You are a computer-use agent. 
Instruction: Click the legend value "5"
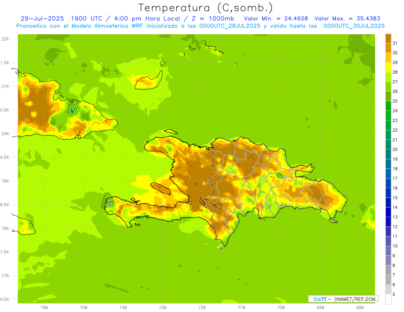pyautogui.click(x=394, y=294)
